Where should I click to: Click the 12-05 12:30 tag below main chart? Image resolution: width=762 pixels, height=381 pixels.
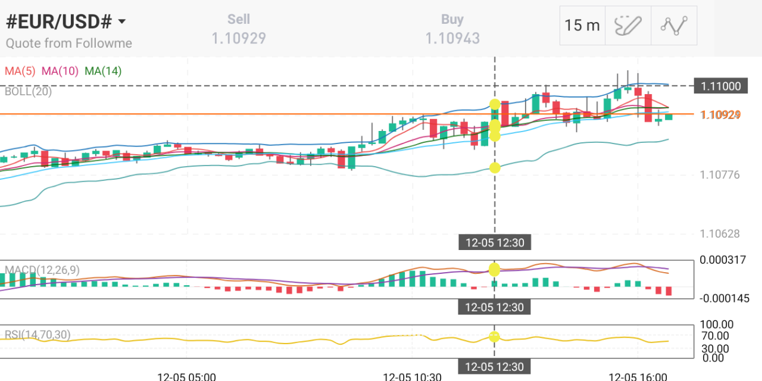494,242
